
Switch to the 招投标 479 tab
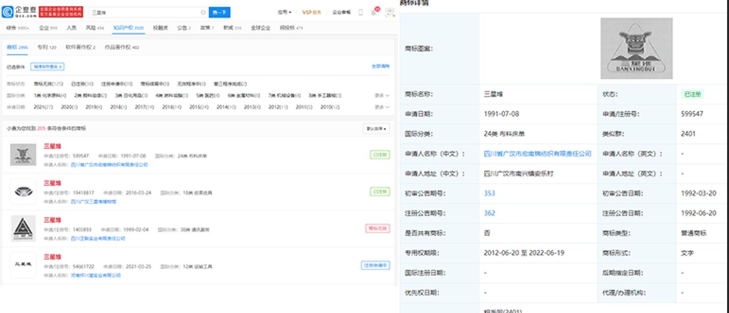coord(291,28)
